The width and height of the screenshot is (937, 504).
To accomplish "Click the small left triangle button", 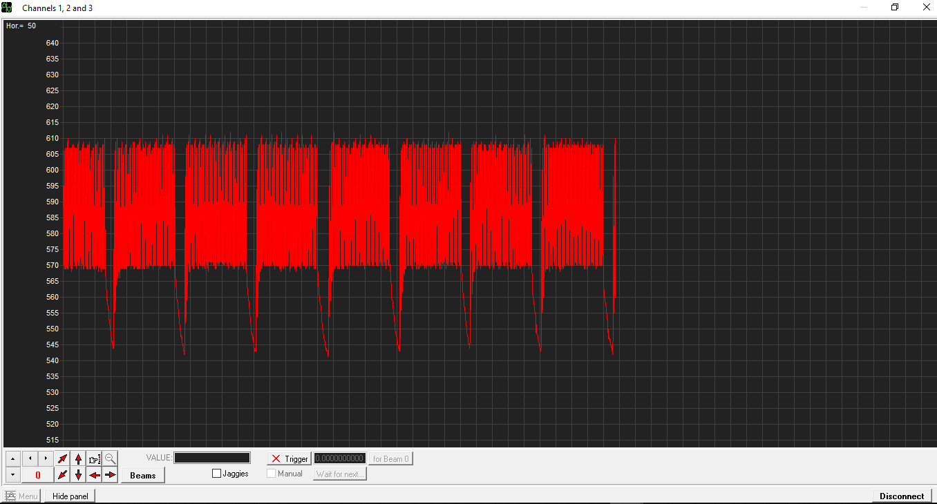I will [30, 458].
